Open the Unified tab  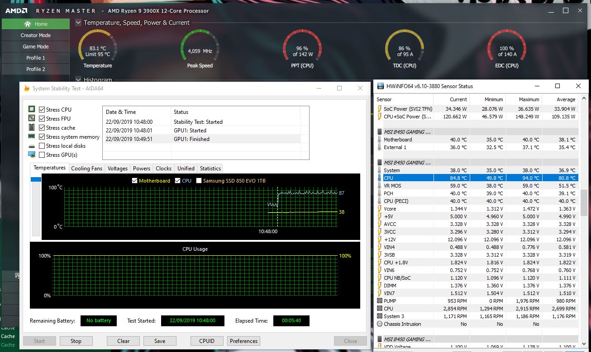(186, 169)
